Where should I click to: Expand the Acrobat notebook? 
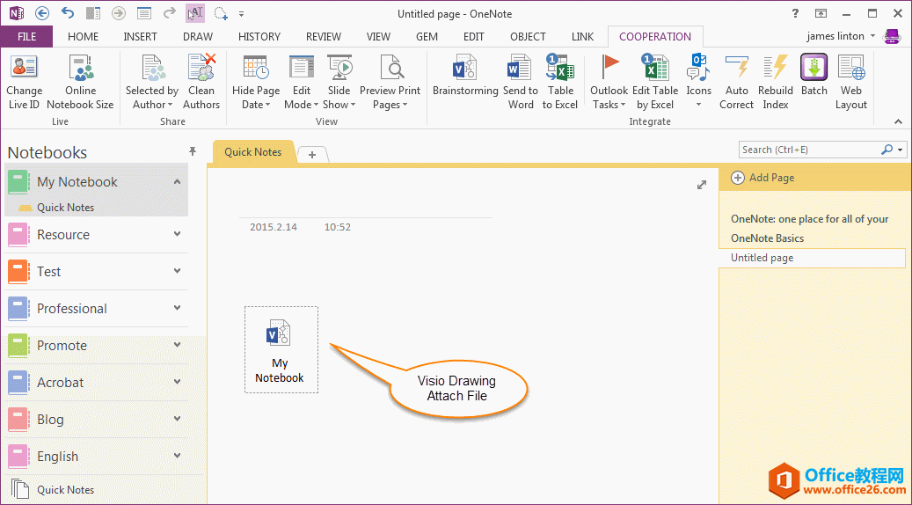point(178,382)
